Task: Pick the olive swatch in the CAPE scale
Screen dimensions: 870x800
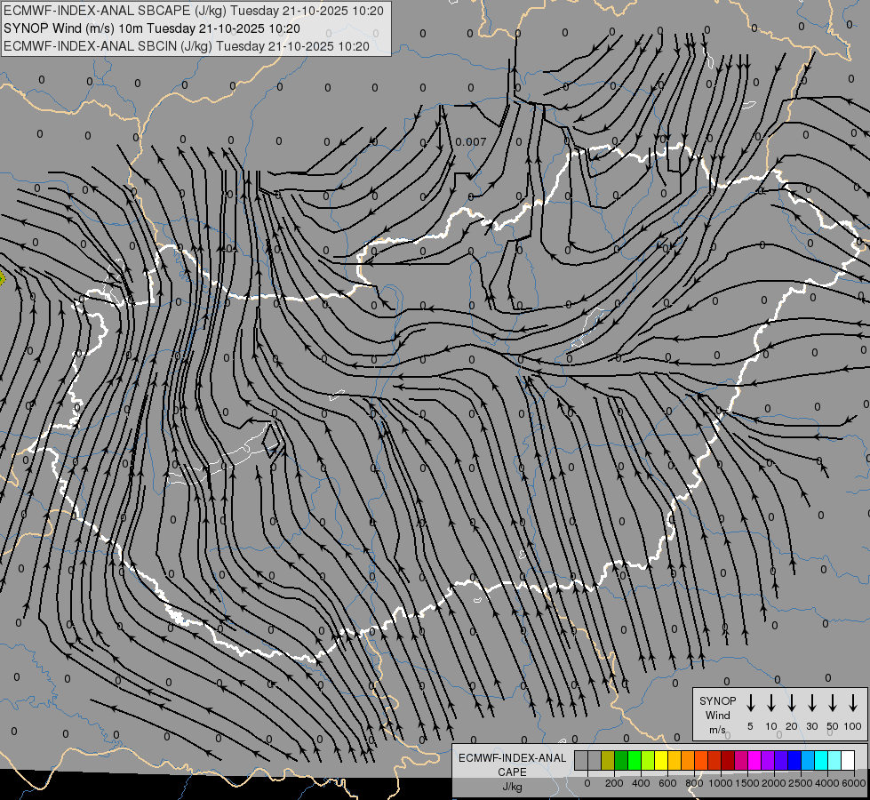Action: (x=608, y=760)
